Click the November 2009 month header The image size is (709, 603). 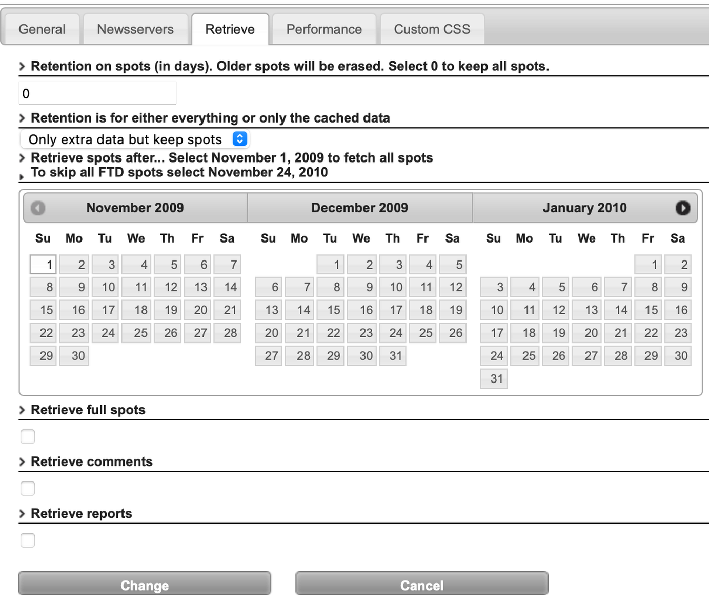point(135,208)
